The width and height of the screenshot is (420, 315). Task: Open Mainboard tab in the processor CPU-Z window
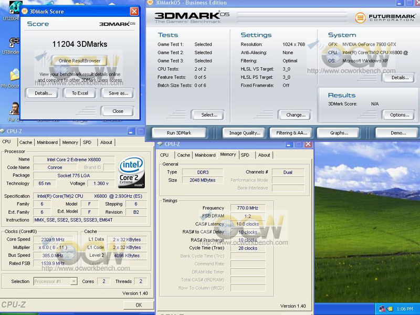[47, 142]
